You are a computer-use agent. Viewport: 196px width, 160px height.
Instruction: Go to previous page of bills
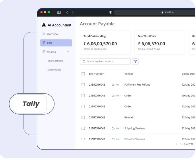click(x=176, y=144)
